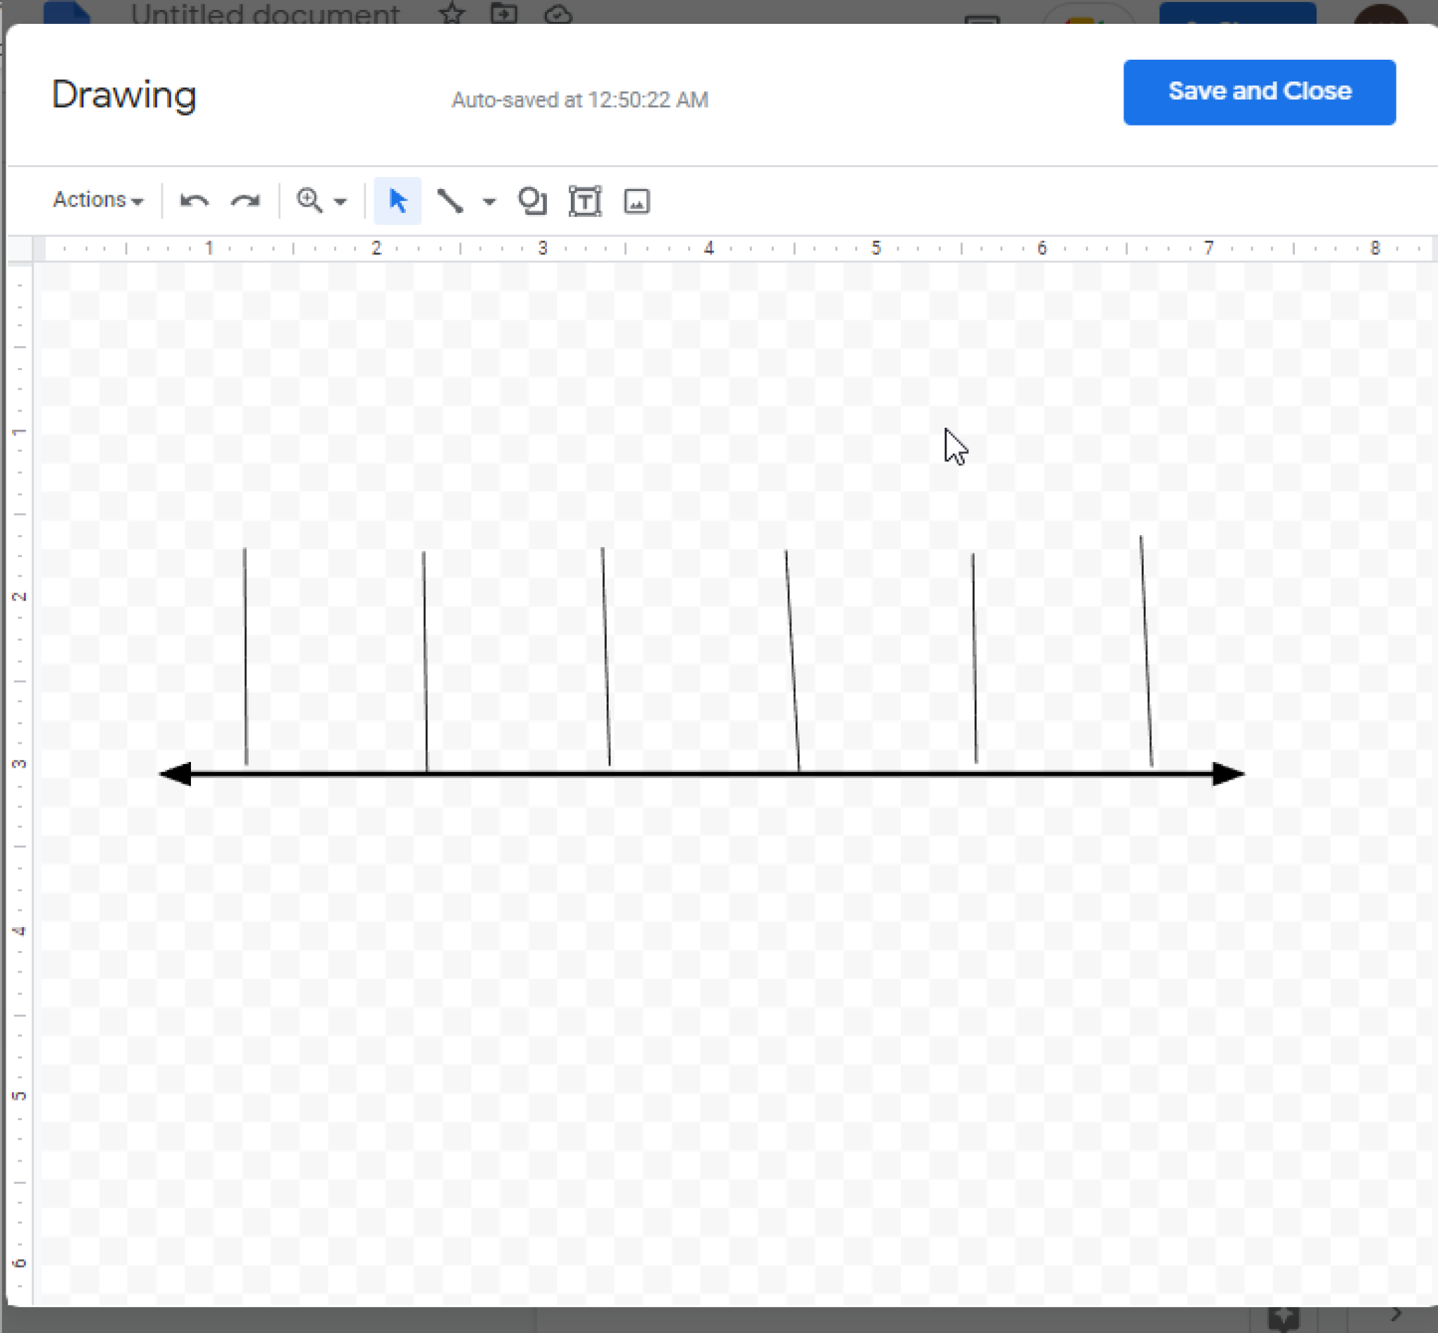Select the pointer/select tool
1438x1333 pixels.
point(398,200)
